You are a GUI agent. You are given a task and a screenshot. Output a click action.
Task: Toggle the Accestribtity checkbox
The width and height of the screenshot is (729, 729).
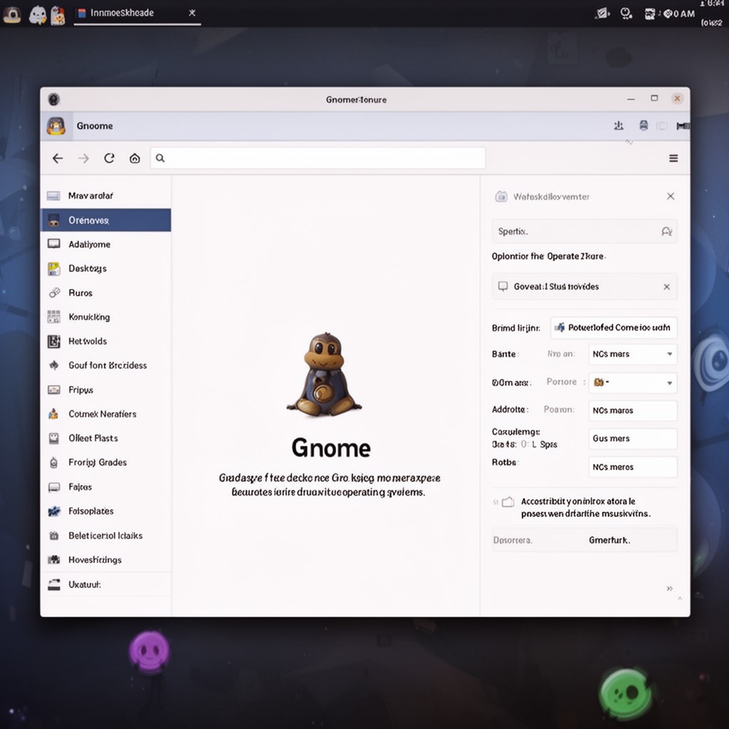(508, 502)
